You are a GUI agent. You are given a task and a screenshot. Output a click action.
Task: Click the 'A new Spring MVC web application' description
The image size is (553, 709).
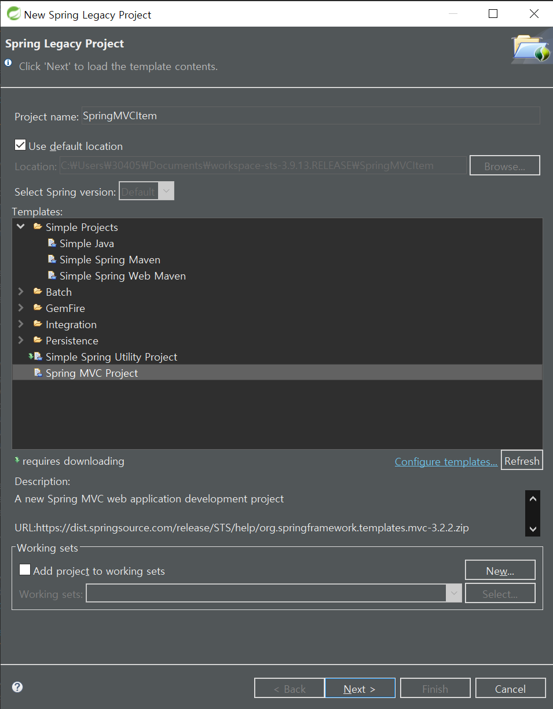[x=149, y=498]
